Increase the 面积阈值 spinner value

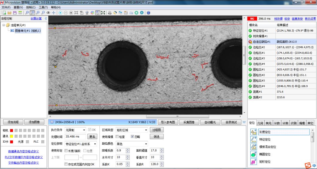[x=162, y=149]
